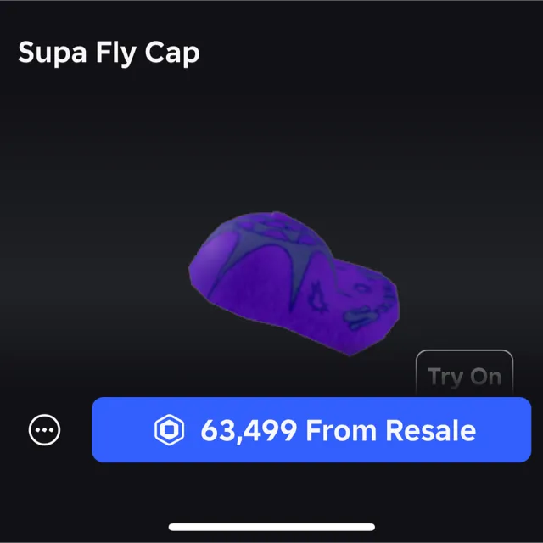This screenshot has width=543, height=543.
Task: Click the Try On button
Action: click(x=464, y=376)
